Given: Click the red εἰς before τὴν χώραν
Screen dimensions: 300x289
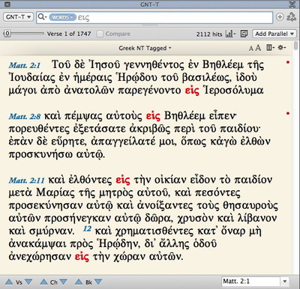Looking at the screenshot, I should [x=82, y=256].
